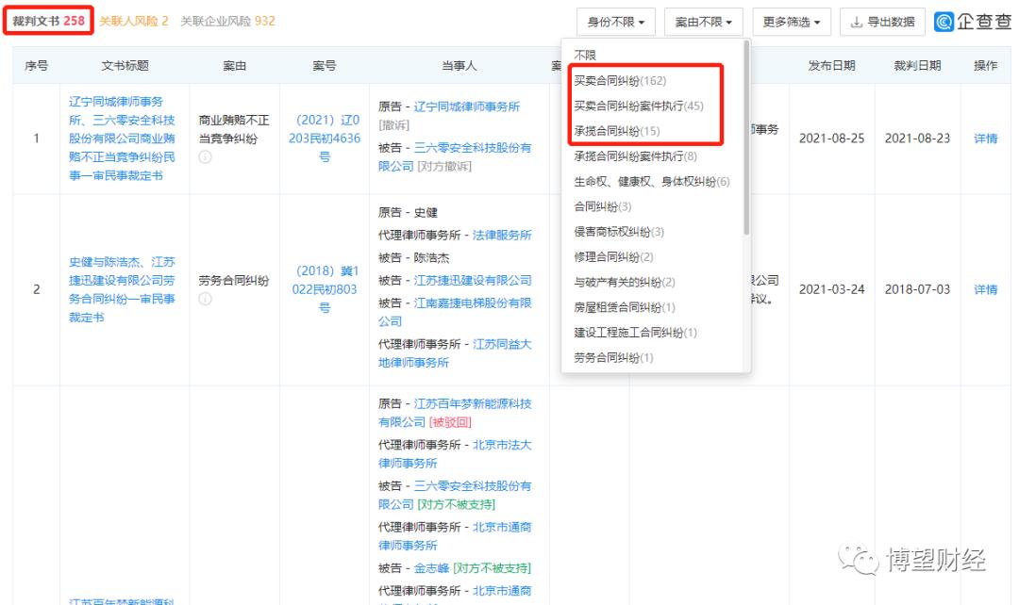The width and height of the screenshot is (1019, 605).
Task: Open plaintiff link 辽宁同城律师事务所 in parties column
Action: pyautogui.click(x=467, y=106)
